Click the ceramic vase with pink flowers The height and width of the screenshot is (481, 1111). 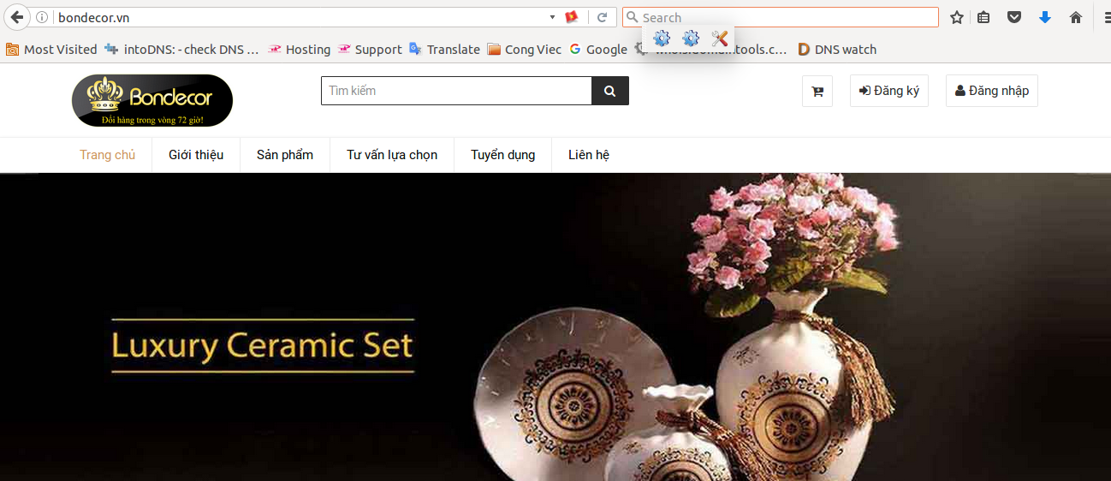tap(796, 342)
